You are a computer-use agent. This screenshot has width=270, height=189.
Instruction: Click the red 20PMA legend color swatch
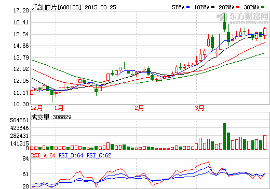[238, 7]
